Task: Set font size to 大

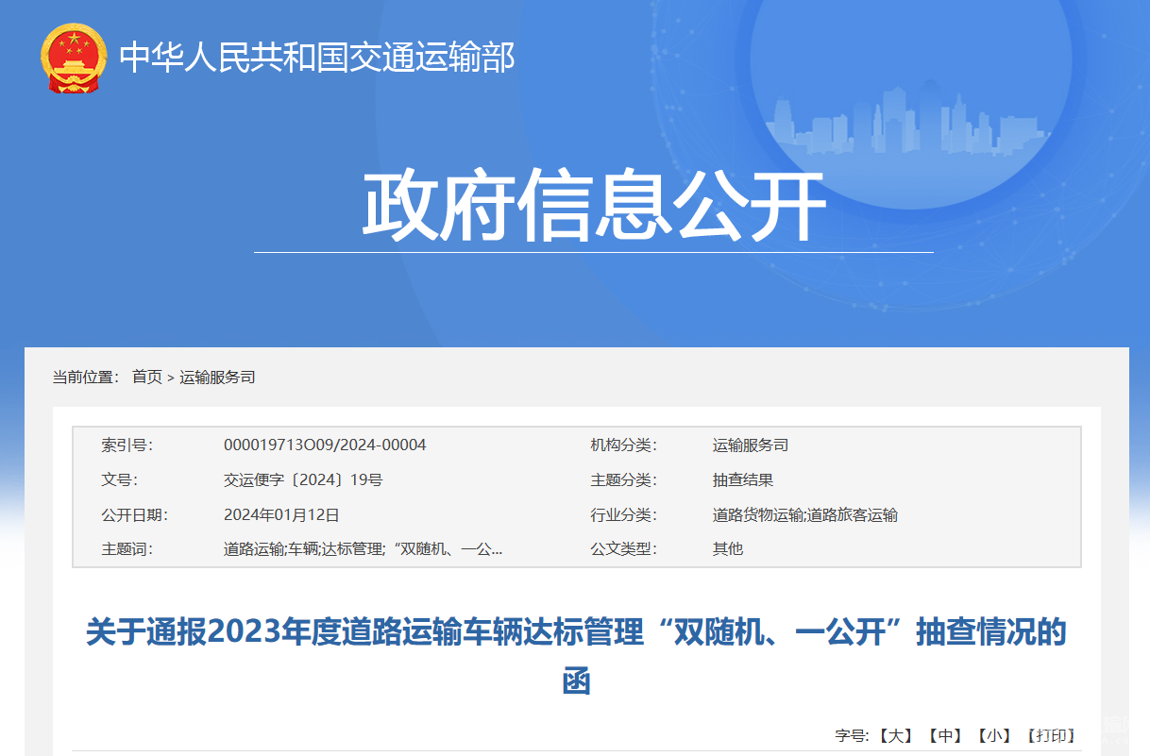Action: click(x=895, y=735)
